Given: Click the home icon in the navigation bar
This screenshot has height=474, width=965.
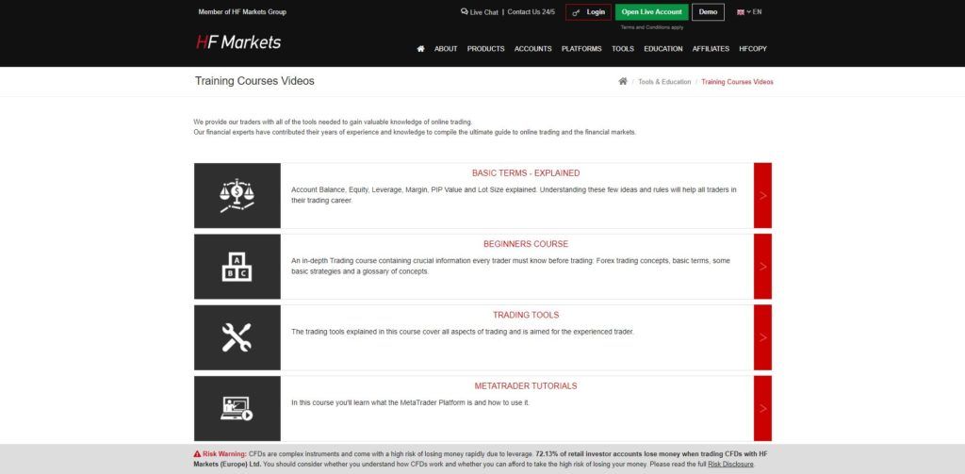Looking at the screenshot, I should click(420, 49).
